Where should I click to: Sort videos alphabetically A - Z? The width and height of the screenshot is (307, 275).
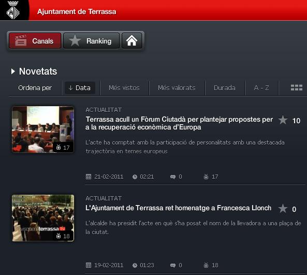(261, 88)
